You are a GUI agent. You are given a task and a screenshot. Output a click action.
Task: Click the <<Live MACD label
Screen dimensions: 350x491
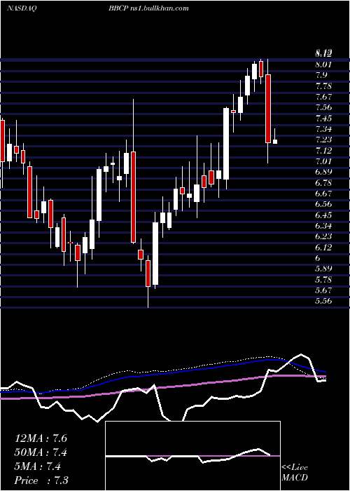pos(295,473)
